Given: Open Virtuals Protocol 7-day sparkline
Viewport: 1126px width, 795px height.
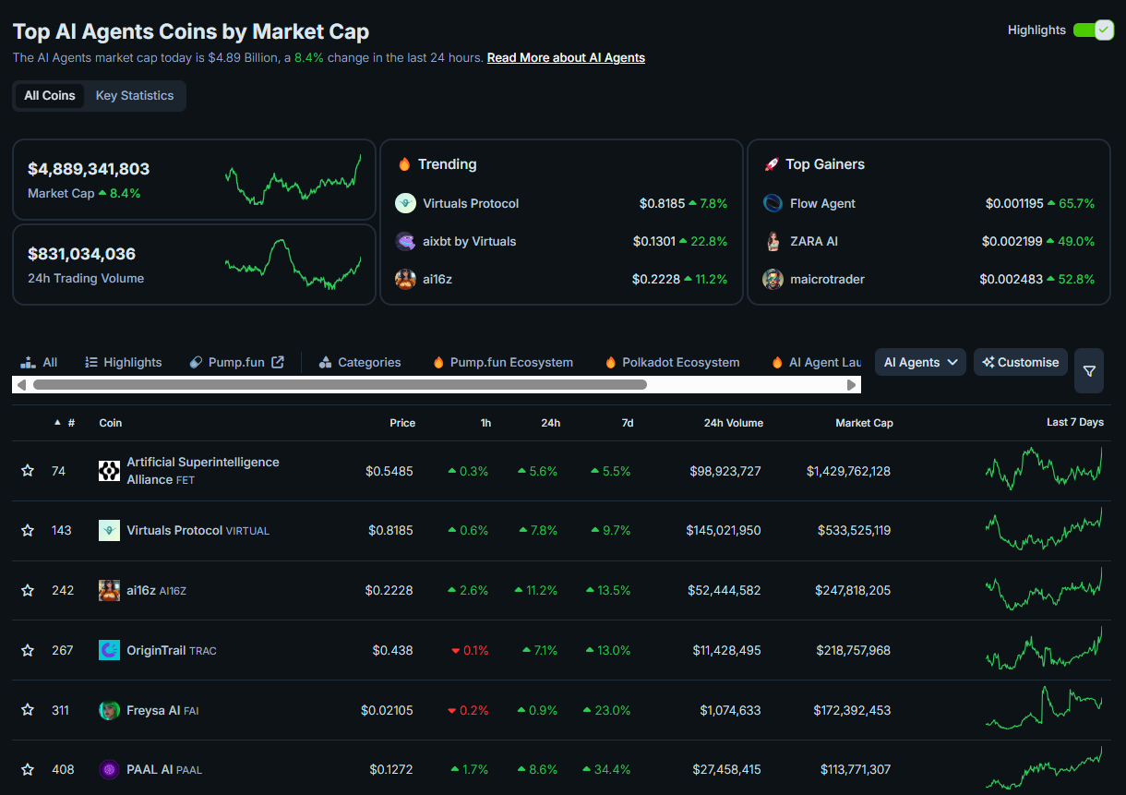Looking at the screenshot, I should coord(1044,530).
